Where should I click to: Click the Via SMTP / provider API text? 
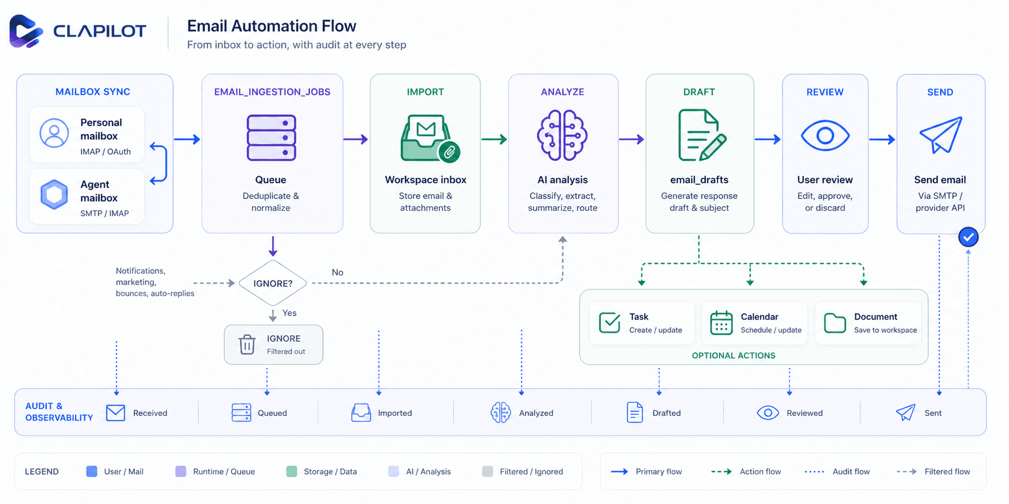click(x=940, y=202)
